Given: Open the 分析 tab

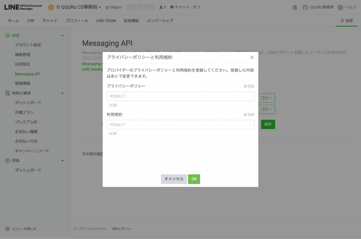Looking at the screenshot, I should [31, 21].
